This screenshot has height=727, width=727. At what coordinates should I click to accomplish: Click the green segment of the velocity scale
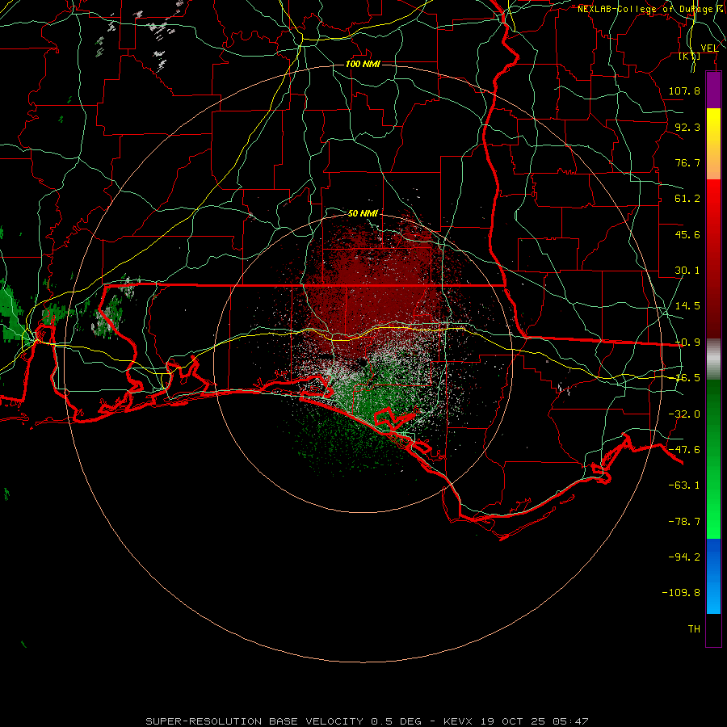pos(713,459)
